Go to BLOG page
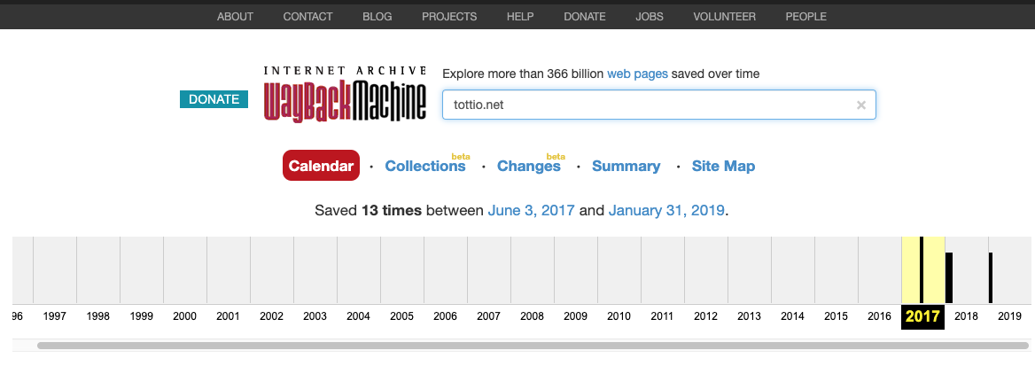The height and width of the screenshot is (366, 1035). (x=377, y=17)
